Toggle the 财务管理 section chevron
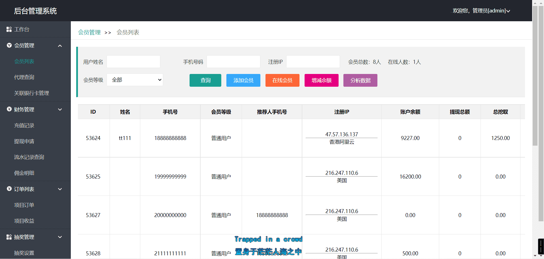The image size is (544, 259). pyautogui.click(x=60, y=109)
